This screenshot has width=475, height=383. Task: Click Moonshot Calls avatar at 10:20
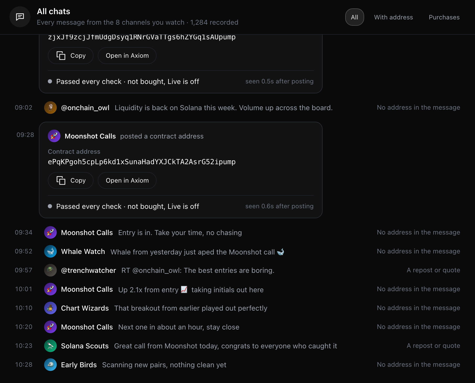(x=50, y=327)
